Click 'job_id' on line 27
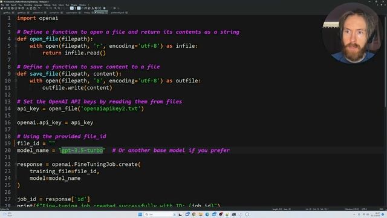Screen dimensions: 387x218 (27, 199)
